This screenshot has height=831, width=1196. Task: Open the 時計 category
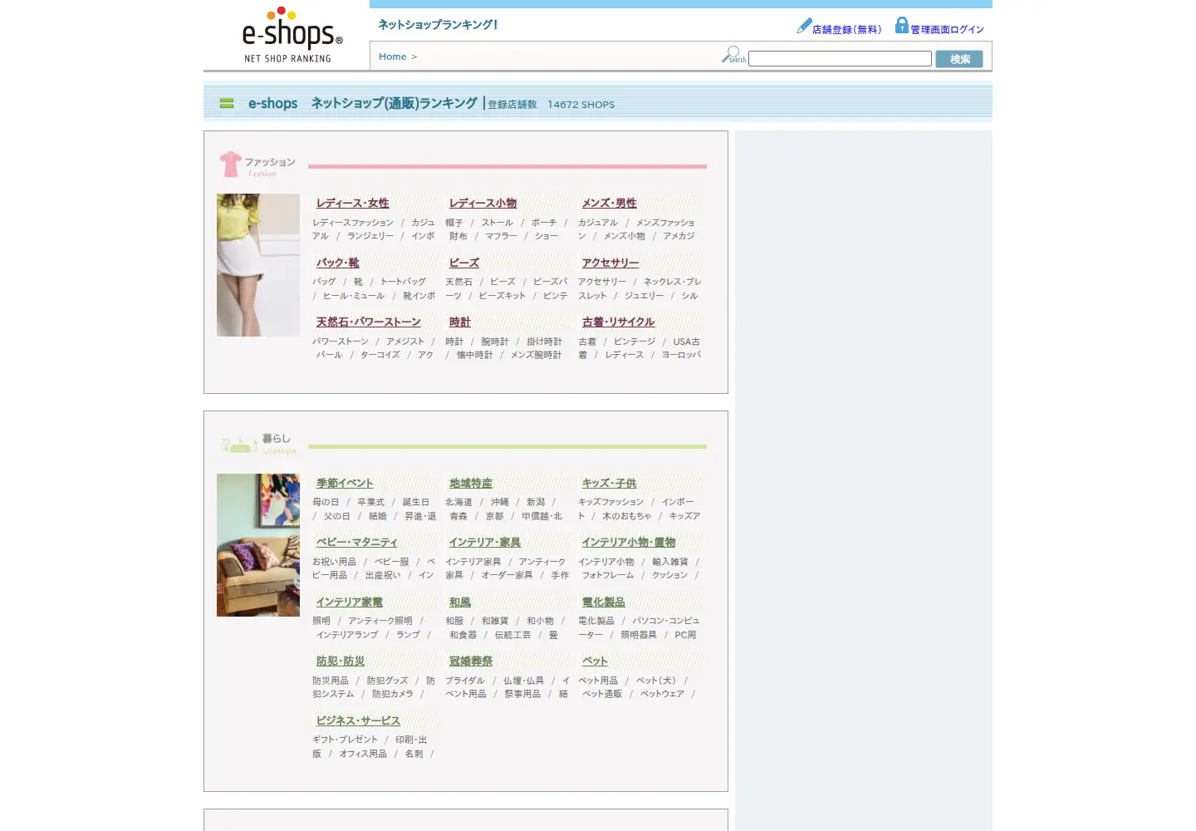point(459,322)
